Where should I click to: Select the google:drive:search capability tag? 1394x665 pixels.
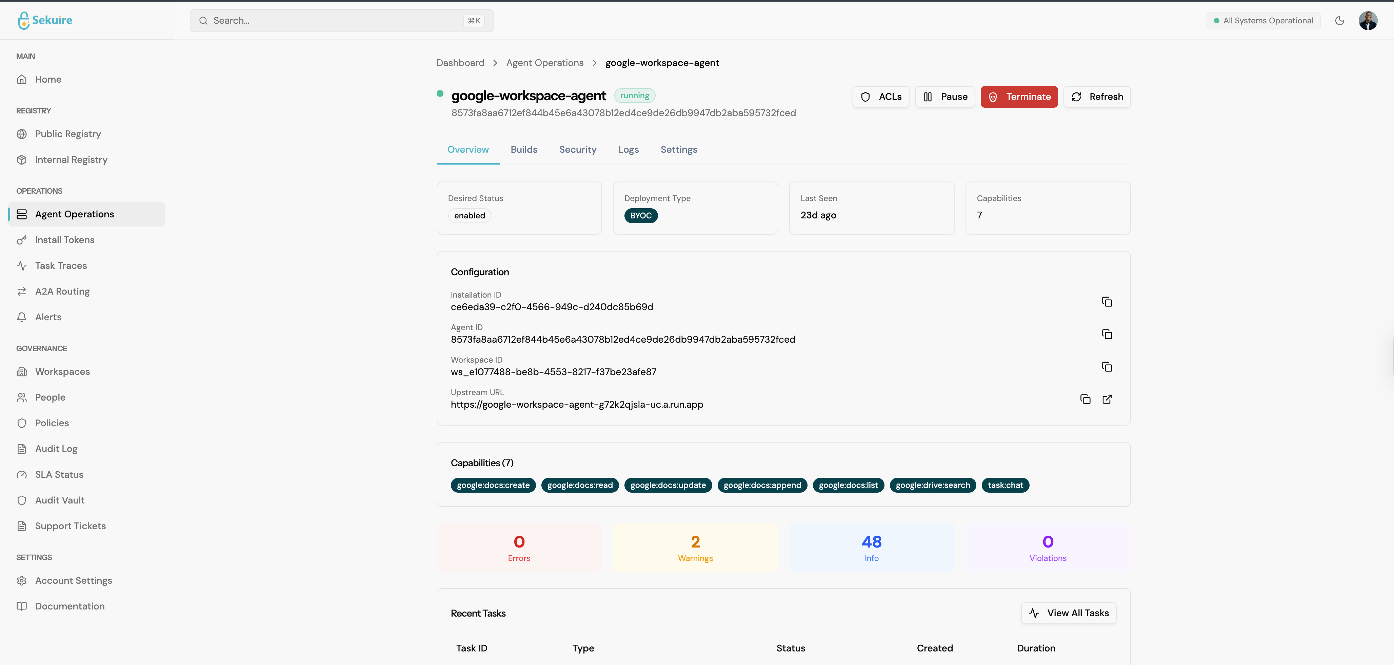pos(932,485)
